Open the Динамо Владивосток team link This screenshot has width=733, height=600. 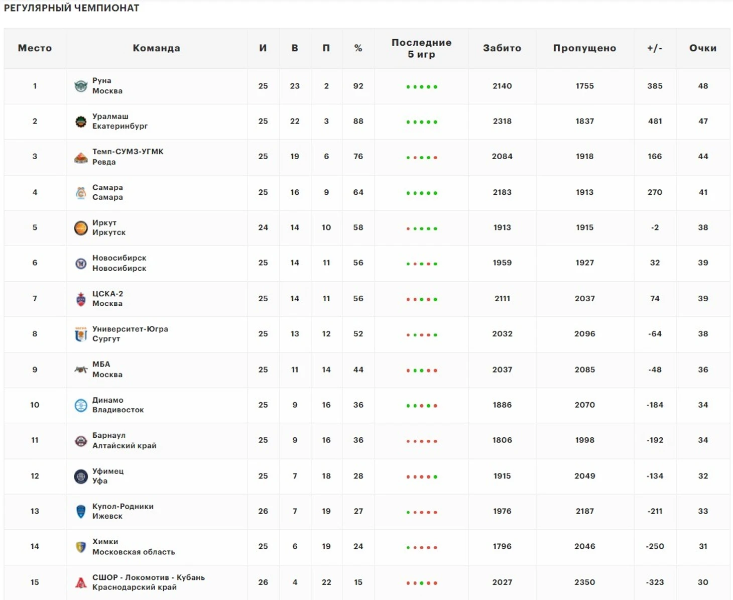pyautogui.click(x=118, y=405)
